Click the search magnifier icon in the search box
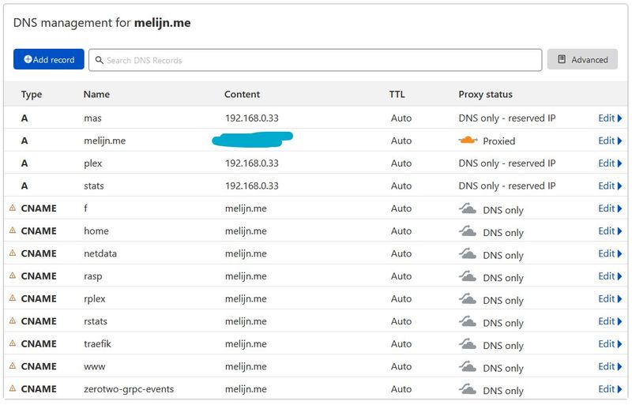 point(99,60)
